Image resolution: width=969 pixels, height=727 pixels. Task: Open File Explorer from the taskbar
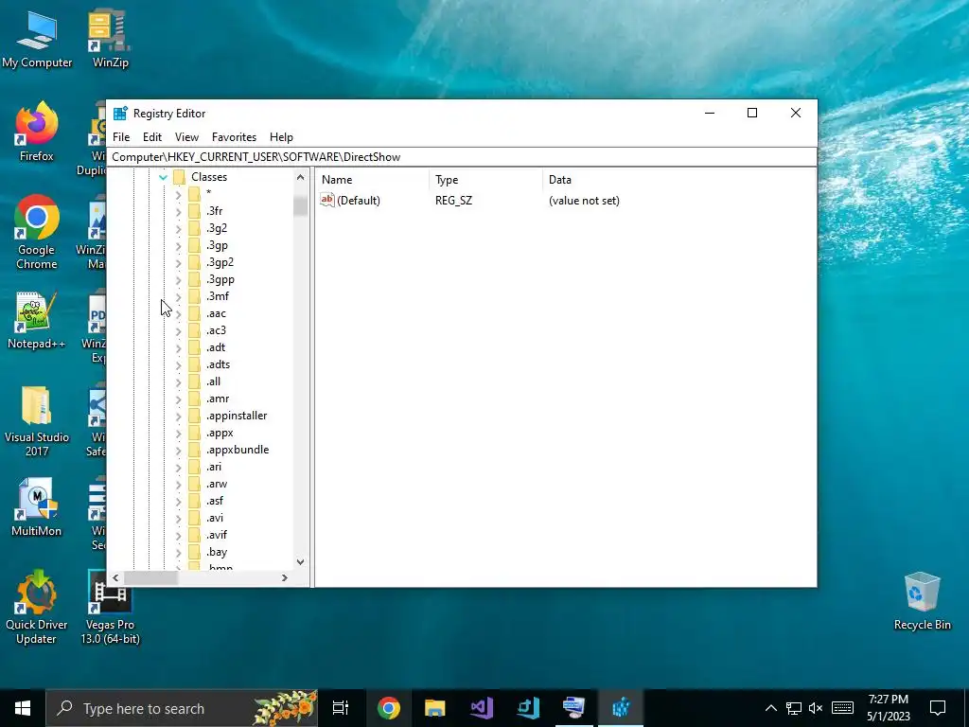pos(435,708)
